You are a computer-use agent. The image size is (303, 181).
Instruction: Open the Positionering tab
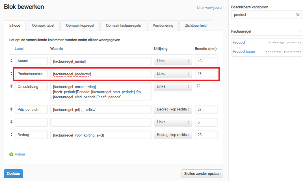(163, 25)
